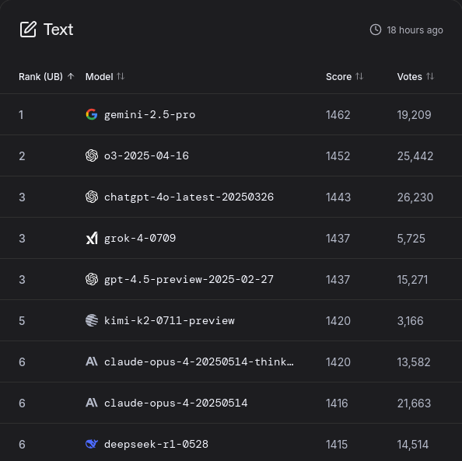Select the score 1416 cell

(337, 403)
